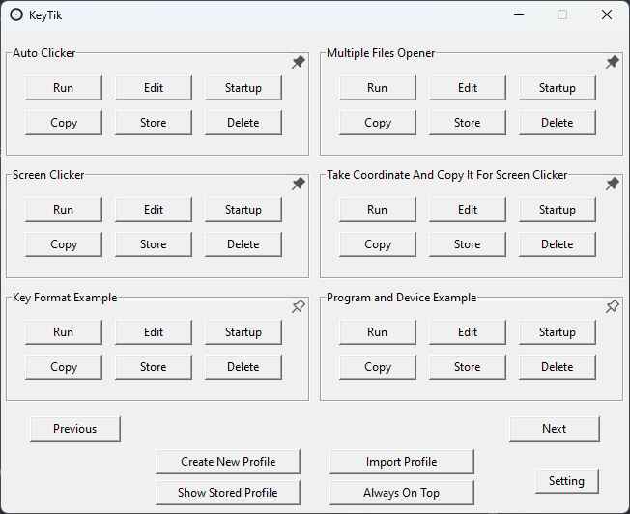Go to the Previous profiles page
Viewport: 630px width, 514px height.
coord(75,429)
